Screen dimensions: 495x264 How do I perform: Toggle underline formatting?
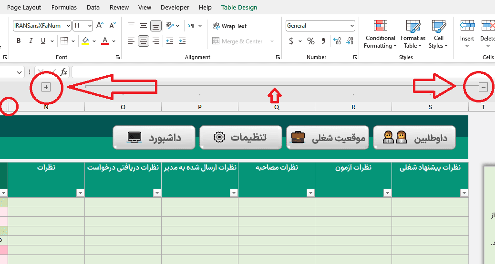click(x=43, y=41)
